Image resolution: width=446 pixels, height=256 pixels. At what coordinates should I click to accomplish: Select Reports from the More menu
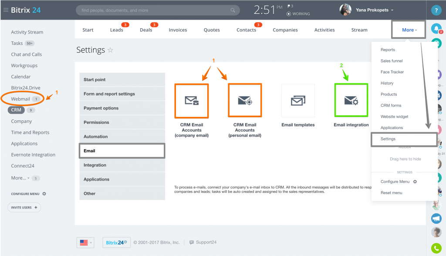click(388, 50)
